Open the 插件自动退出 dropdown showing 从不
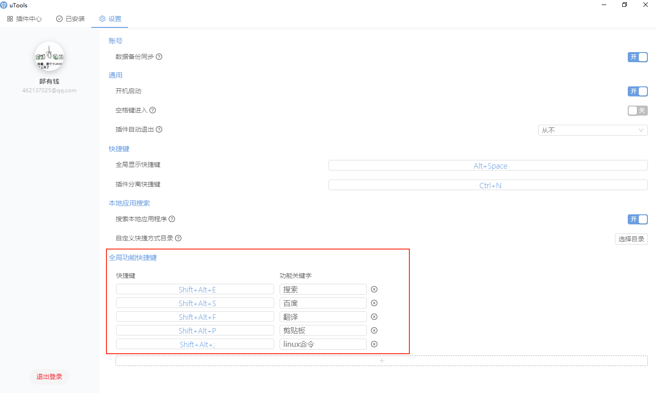This screenshot has height=393, width=657. [593, 130]
